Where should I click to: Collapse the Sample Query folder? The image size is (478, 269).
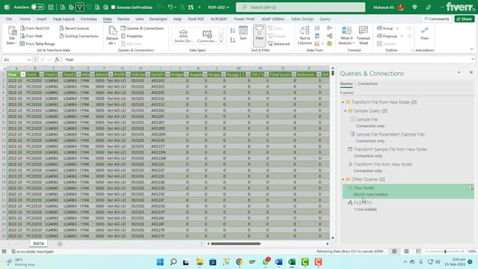[x=345, y=111]
